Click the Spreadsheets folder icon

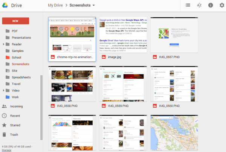click(x=8, y=77)
